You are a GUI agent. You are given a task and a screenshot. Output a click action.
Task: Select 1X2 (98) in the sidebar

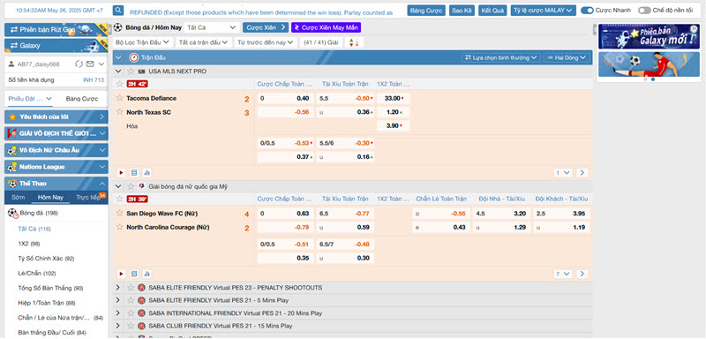[29, 244]
